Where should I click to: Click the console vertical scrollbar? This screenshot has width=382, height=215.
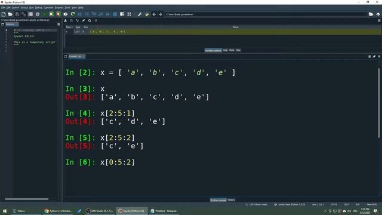click(379, 103)
